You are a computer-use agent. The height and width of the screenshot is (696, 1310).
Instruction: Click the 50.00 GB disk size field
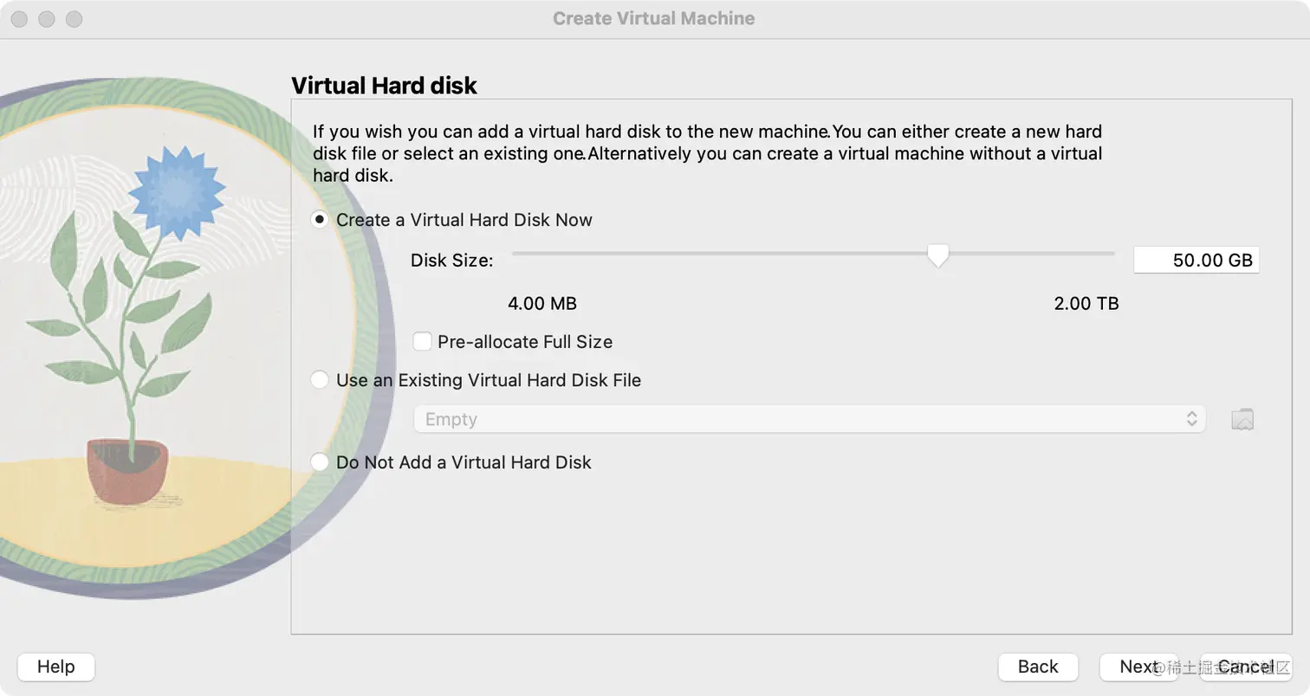click(x=1197, y=260)
